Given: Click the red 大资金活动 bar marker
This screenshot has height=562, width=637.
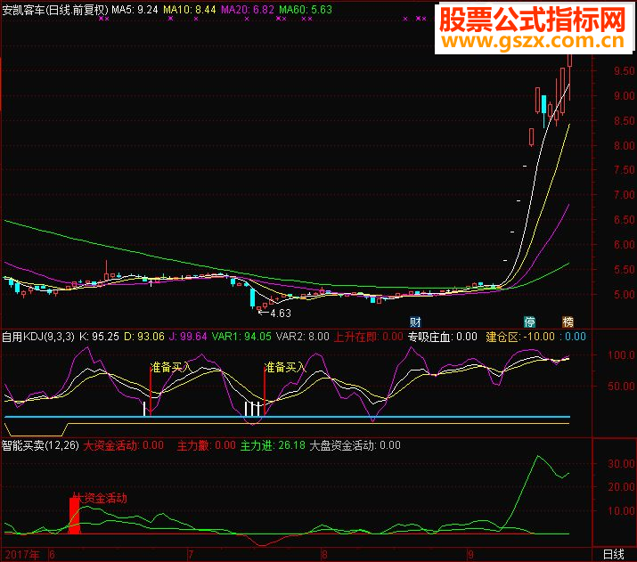Looking at the screenshot, I should pos(74,516).
